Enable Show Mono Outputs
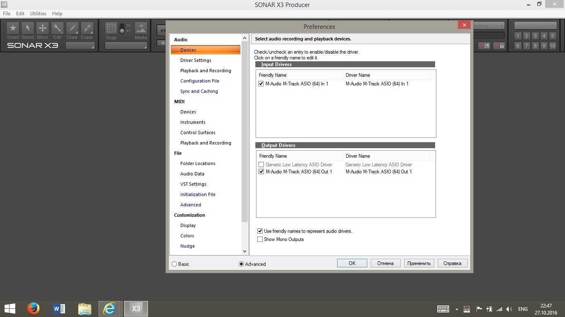This screenshot has width=565, height=317. pyautogui.click(x=260, y=239)
